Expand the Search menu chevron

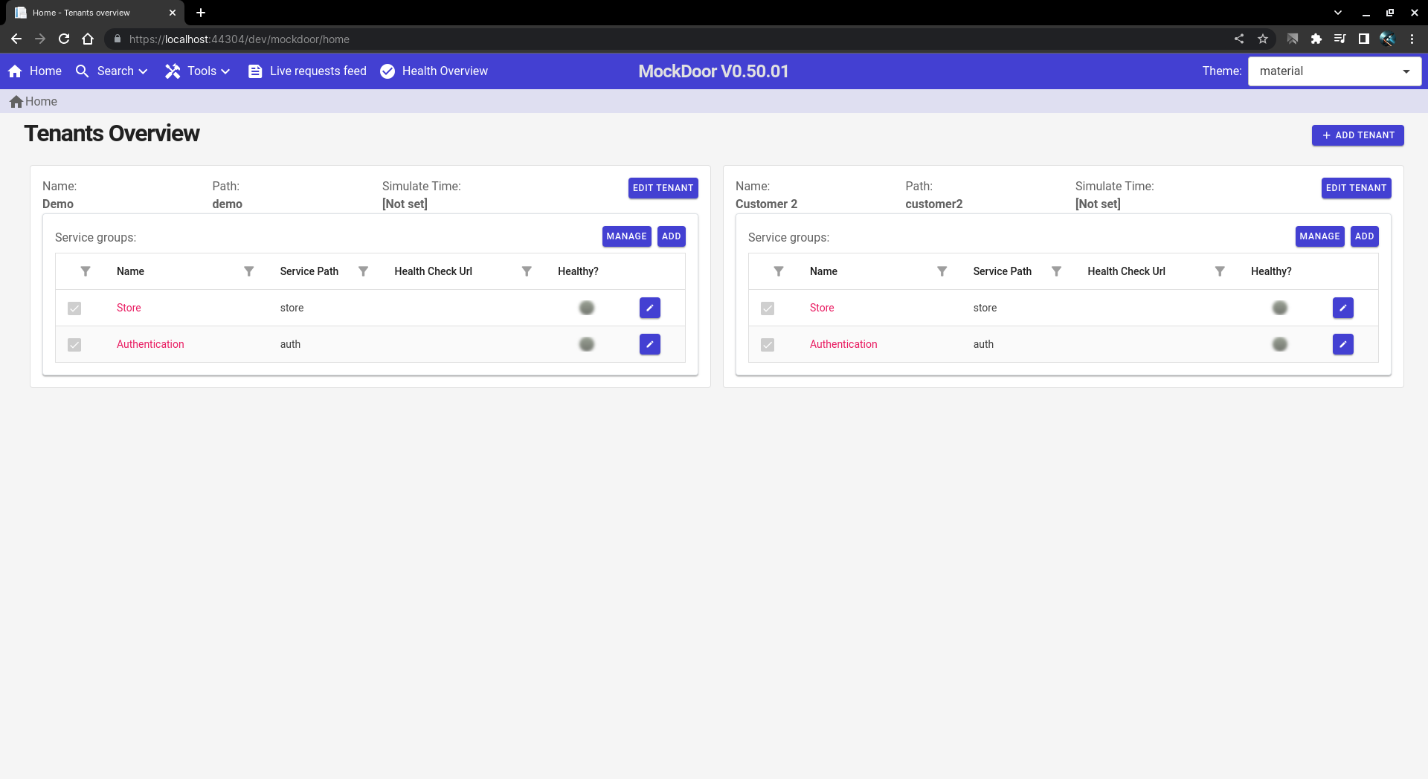tap(144, 71)
